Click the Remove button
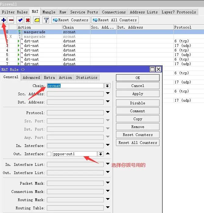Image resolution: width=204 pixels, height=213 pixels. pyautogui.click(x=138, y=127)
